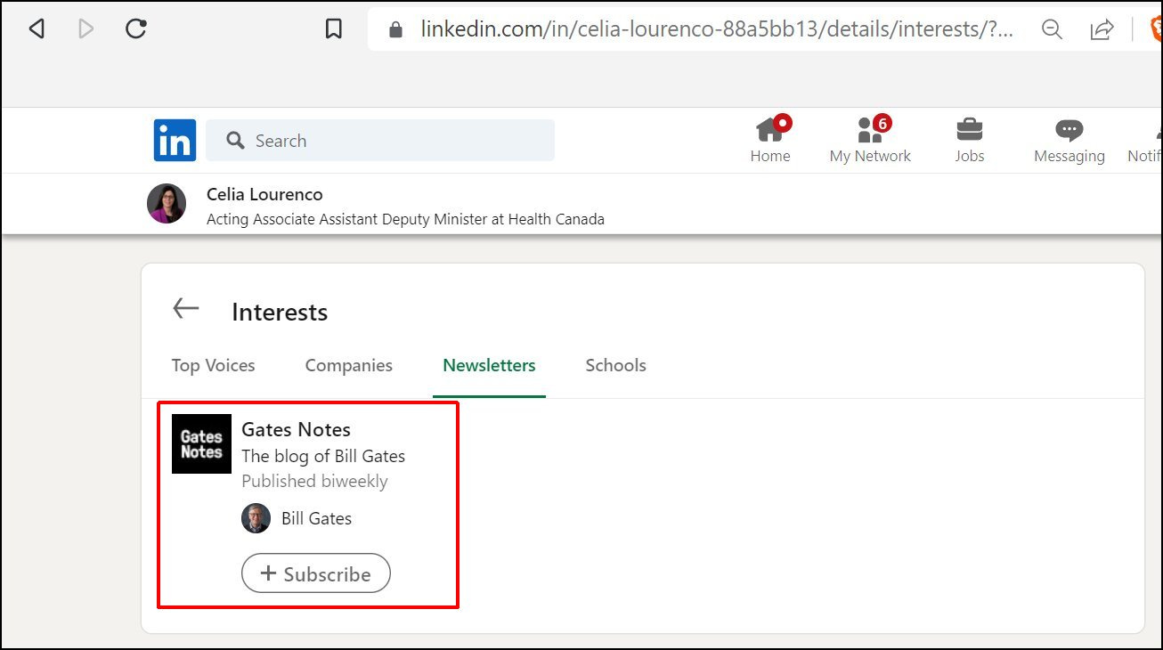Click Celia Lourenco's profile picture
The height and width of the screenshot is (650, 1163).
coord(167,204)
